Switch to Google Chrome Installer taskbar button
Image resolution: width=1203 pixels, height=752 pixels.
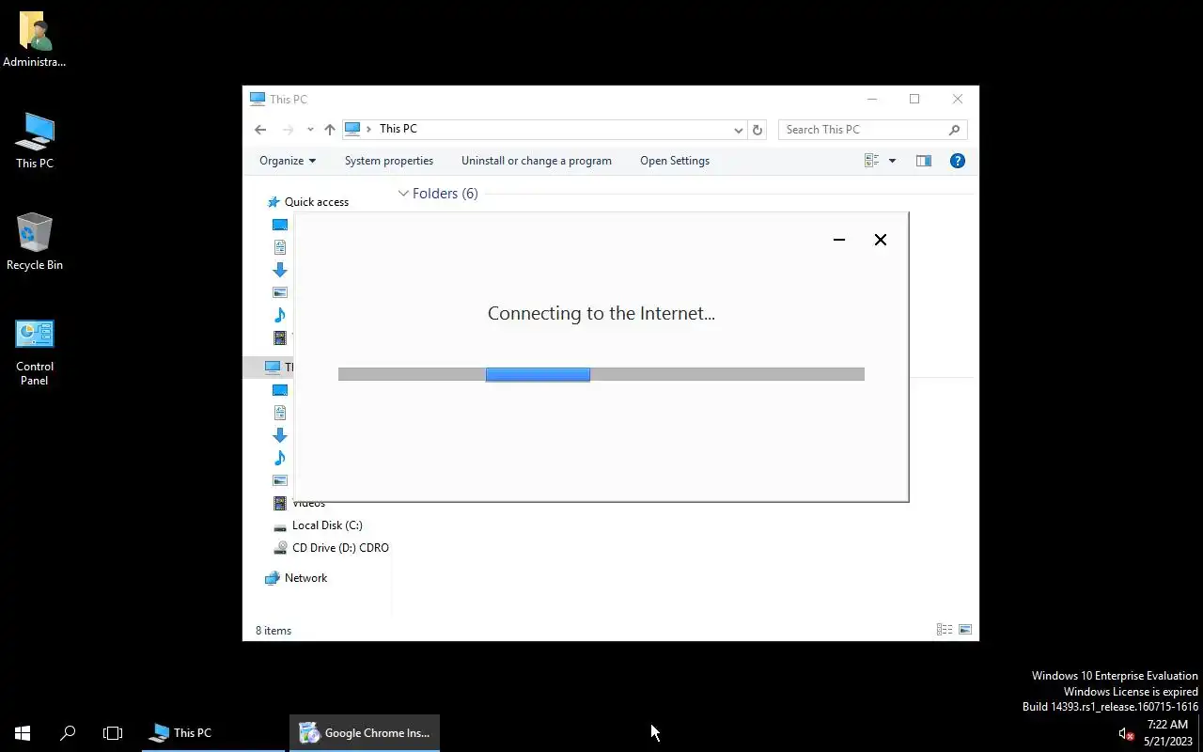click(365, 733)
